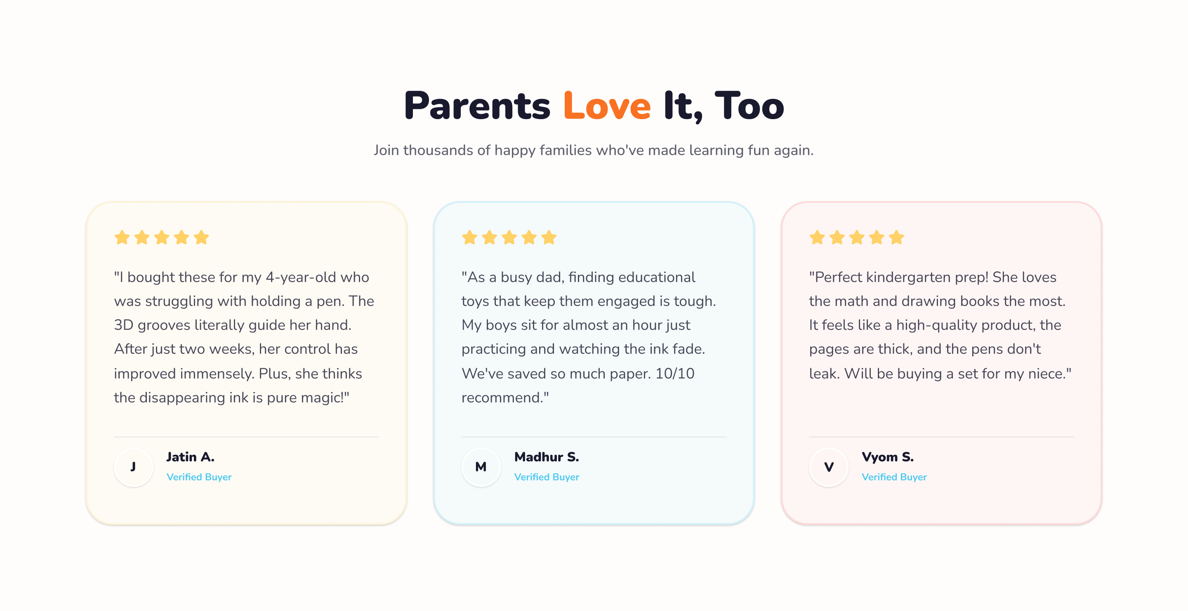Click the third star in Madhur's review
Screen dimensions: 1188x611
509,238
